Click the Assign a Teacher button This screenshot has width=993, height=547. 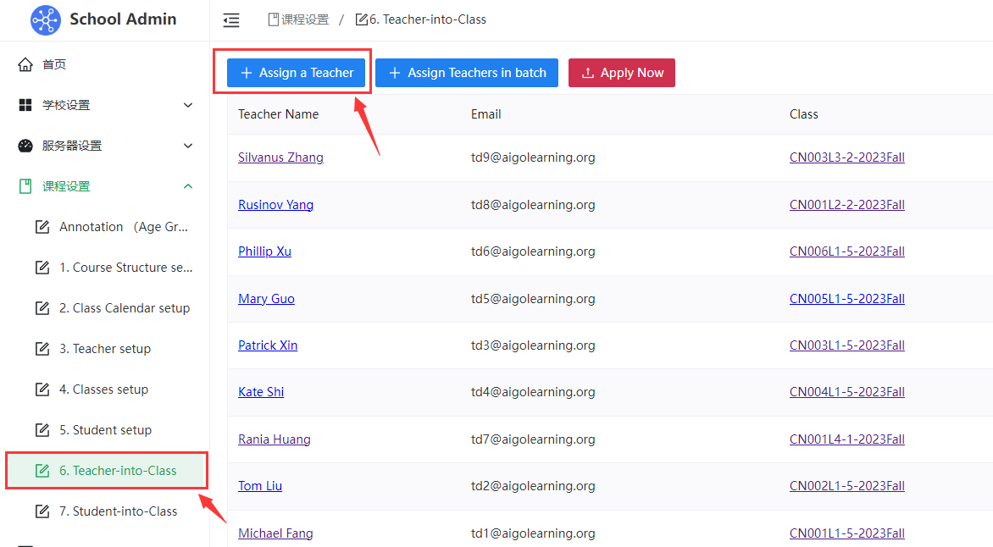[x=297, y=73]
